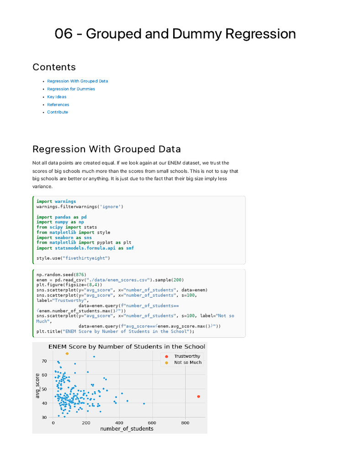Image resolution: width=351 pixels, height=469 pixels.
Task: Click the number_of_students x-axis label
Action: click(x=127, y=429)
